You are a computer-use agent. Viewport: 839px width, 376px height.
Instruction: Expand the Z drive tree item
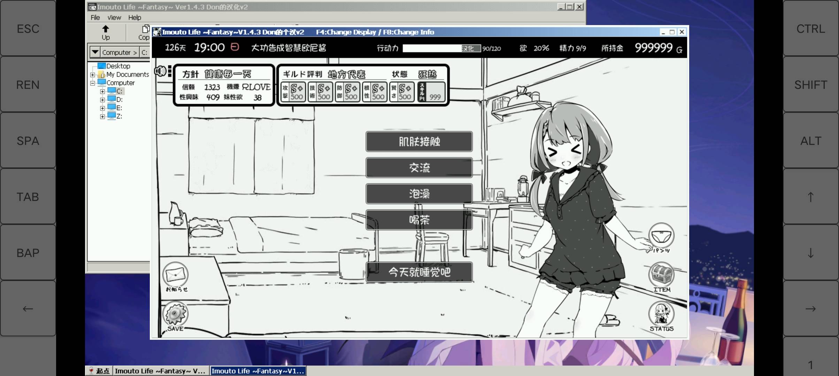point(103,116)
